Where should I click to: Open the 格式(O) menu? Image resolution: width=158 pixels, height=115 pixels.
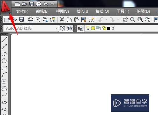102,11
